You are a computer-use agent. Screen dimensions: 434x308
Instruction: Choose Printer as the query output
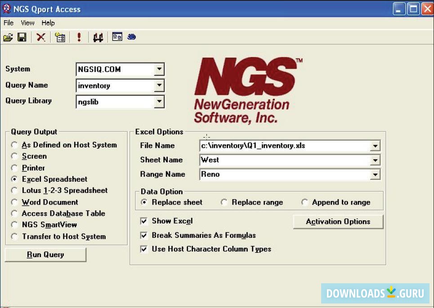coord(14,167)
